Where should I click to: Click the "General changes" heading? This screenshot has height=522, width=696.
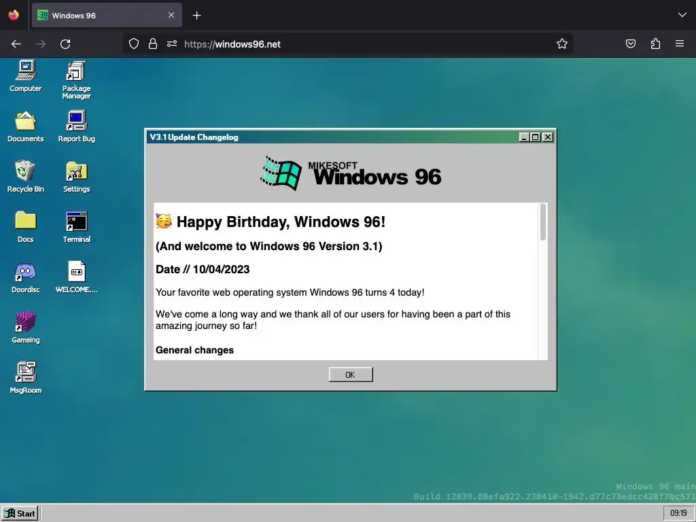tap(194, 350)
